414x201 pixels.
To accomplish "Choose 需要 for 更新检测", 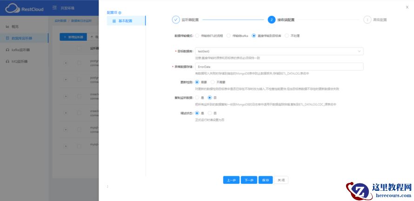I will (197, 82).
